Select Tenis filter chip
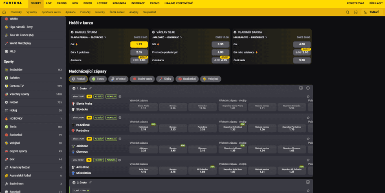 coord(98,79)
